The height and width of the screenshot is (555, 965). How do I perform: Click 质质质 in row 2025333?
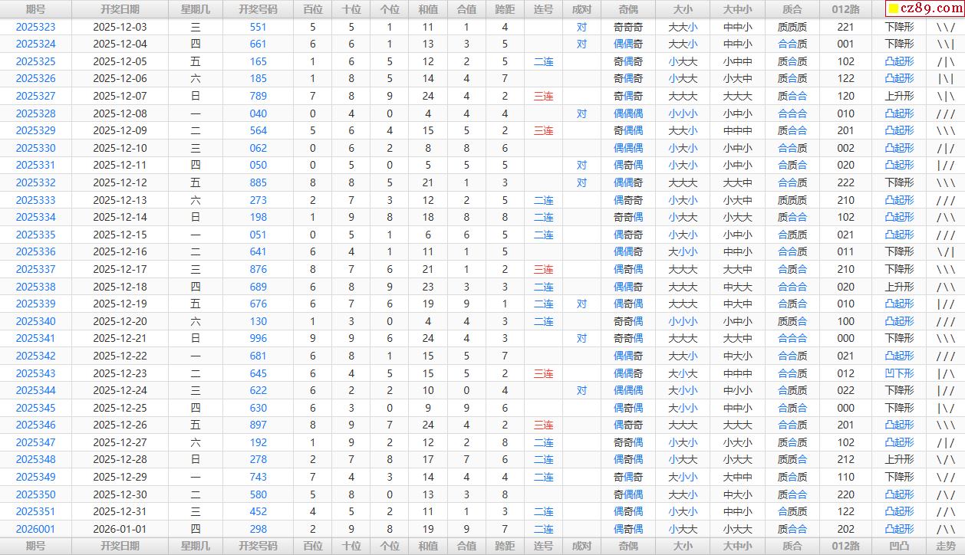792,200
